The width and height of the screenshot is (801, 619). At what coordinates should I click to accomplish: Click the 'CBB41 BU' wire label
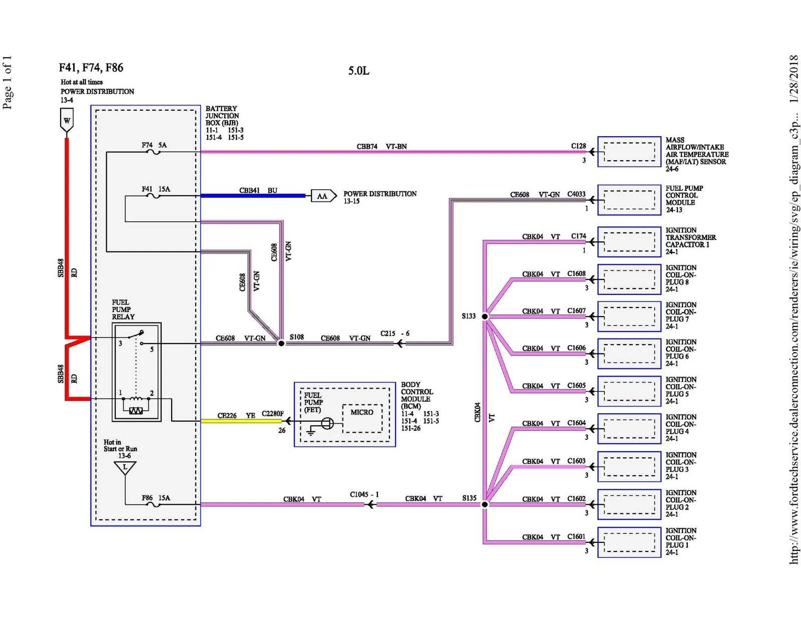tap(258, 190)
